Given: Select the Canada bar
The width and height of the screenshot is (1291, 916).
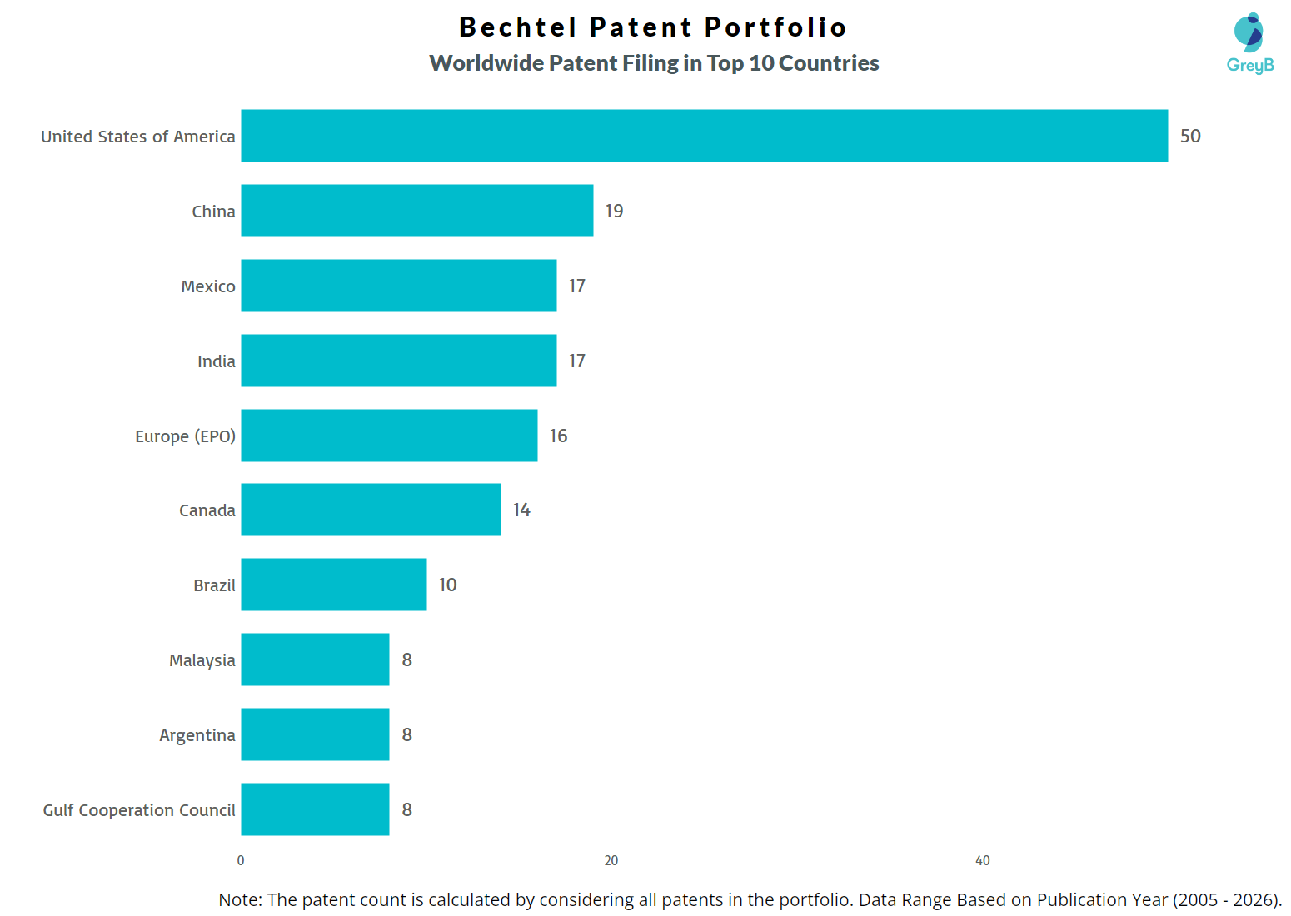Looking at the screenshot, I should tap(371, 510).
